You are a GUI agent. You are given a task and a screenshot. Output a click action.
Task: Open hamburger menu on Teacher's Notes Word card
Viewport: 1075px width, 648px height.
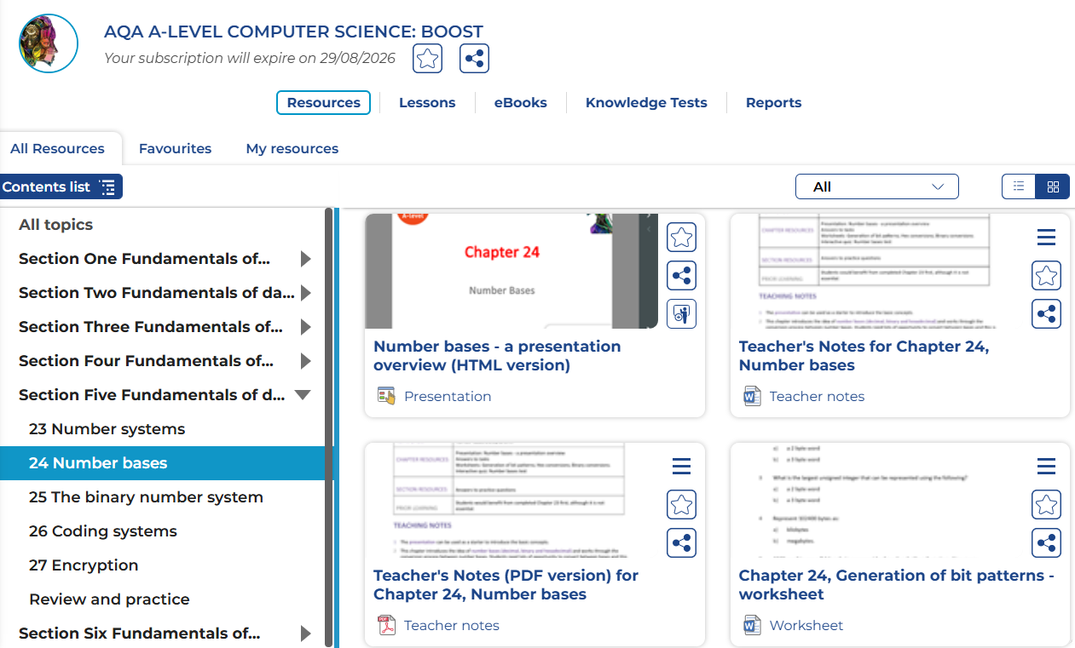coord(1046,238)
